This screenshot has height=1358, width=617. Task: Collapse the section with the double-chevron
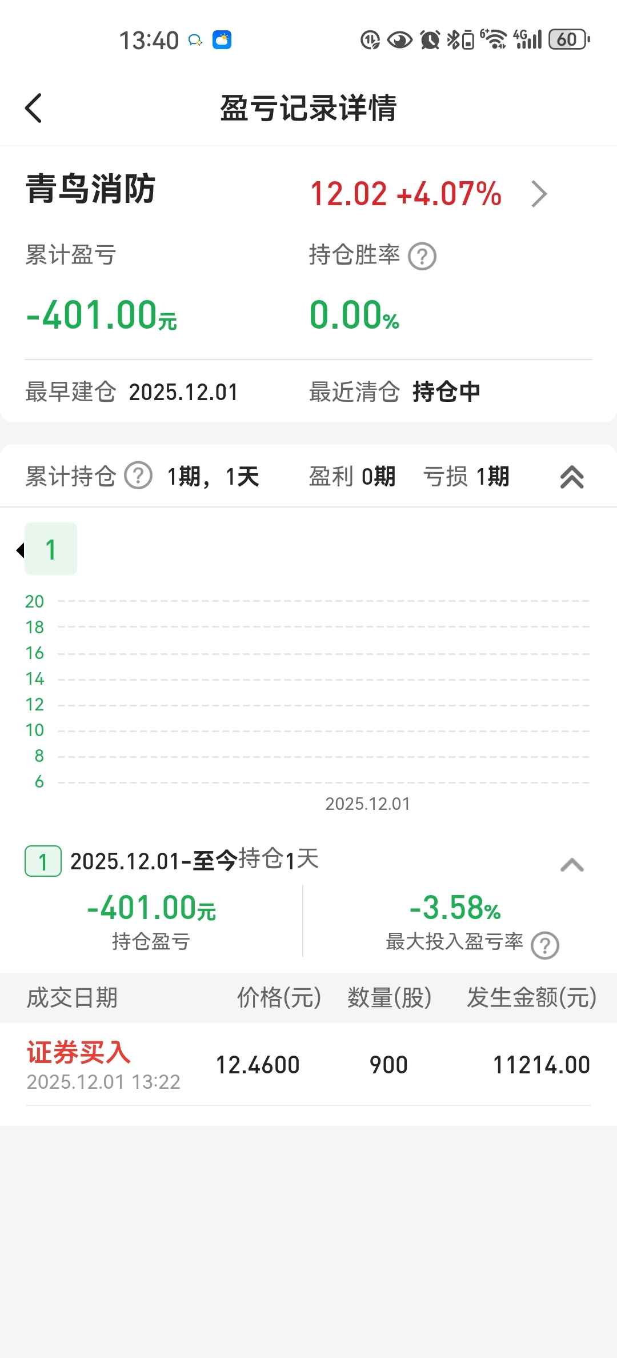[x=572, y=477]
